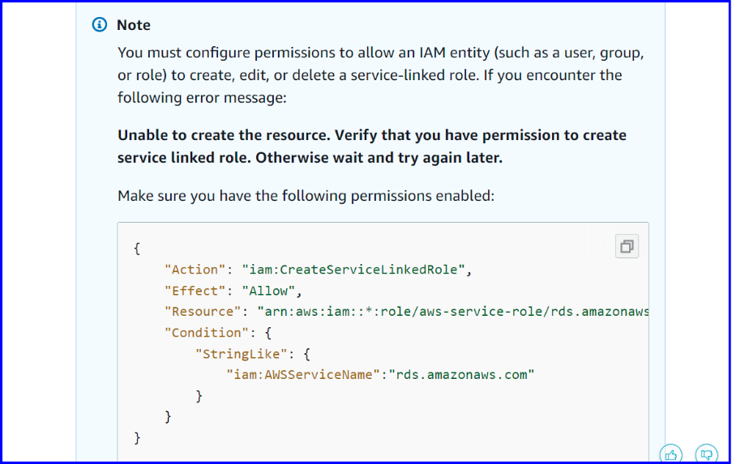Click the info icon beside Note
The height and width of the screenshot is (464, 732).
[x=100, y=24]
